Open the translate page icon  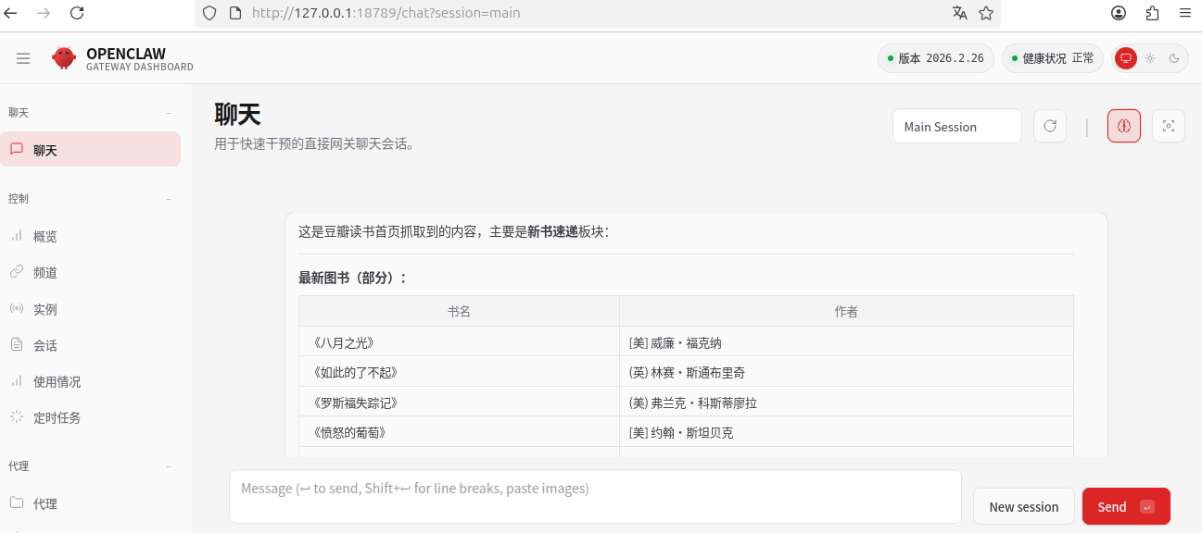(959, 13)
